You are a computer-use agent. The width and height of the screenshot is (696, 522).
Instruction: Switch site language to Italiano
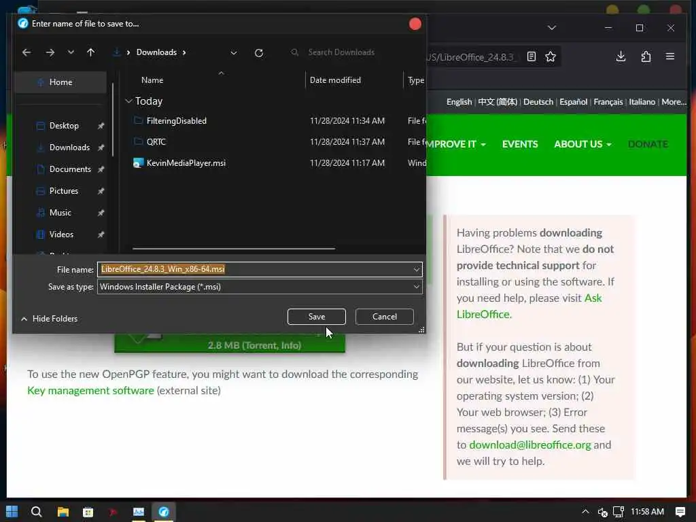pyautogui.click(x=642, y=102)
